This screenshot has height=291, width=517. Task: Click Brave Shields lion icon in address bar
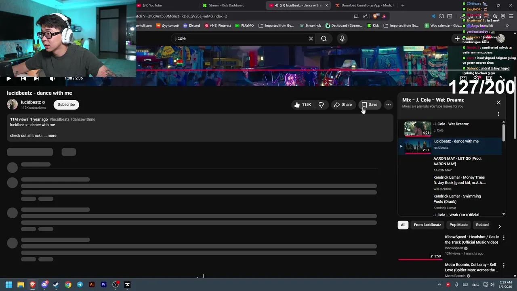click(375, 16)
